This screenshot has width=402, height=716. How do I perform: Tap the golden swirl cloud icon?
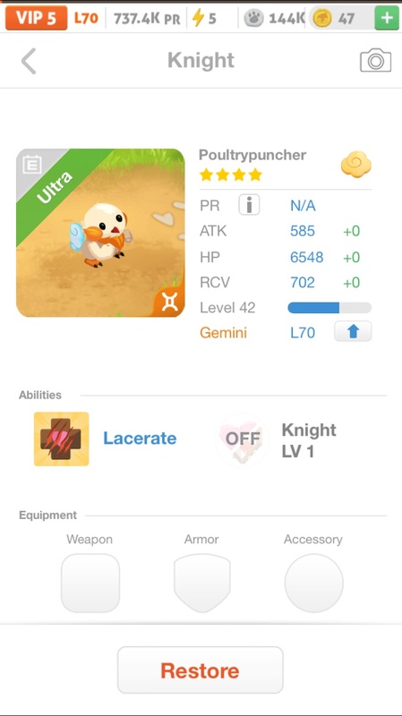[x=355, y=164]
